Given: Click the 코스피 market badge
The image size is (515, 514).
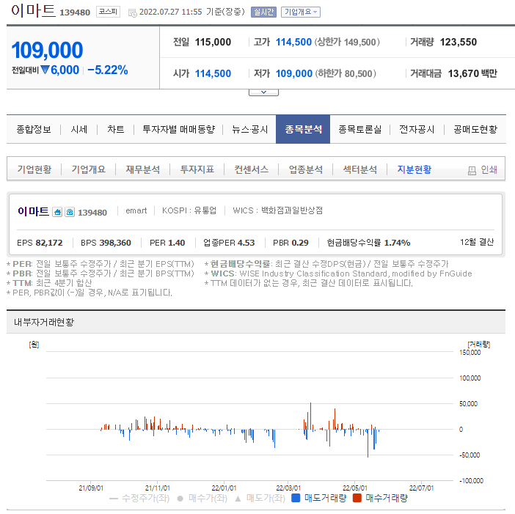Looking at the screenshot, I should tap(108, 12).
